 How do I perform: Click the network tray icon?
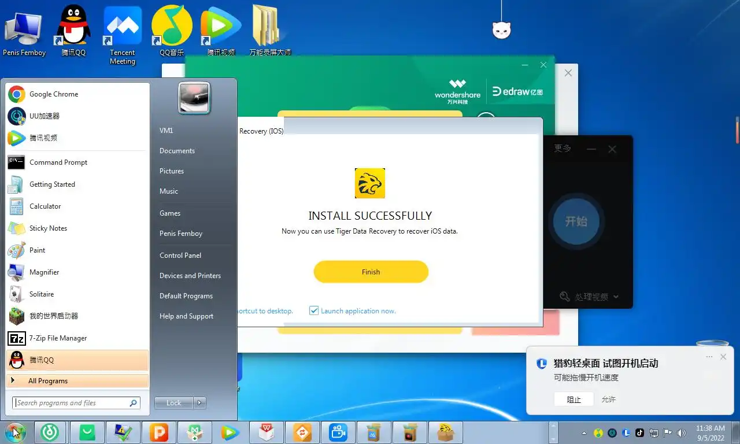click(654, 432)
